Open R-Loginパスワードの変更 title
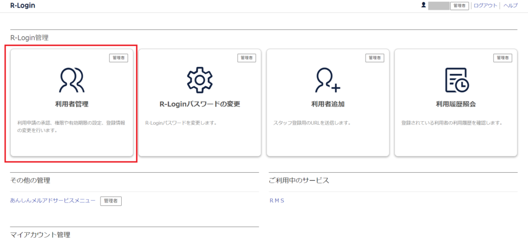The image size is (528, 244). 200,104
